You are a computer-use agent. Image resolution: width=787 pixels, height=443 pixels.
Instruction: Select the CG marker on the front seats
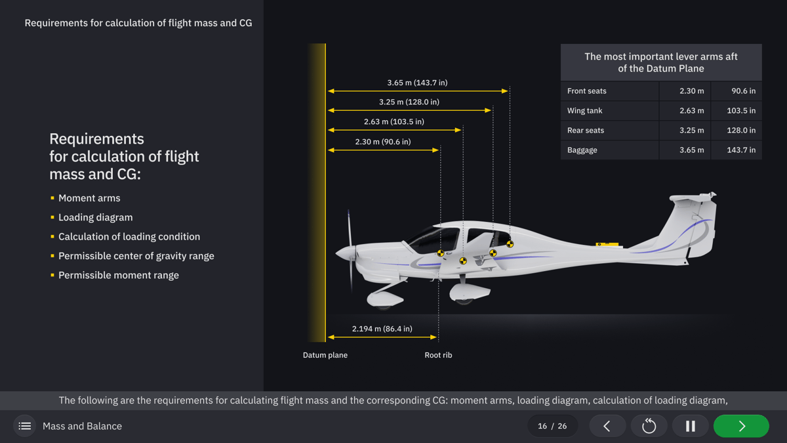[x=440, y=253]
